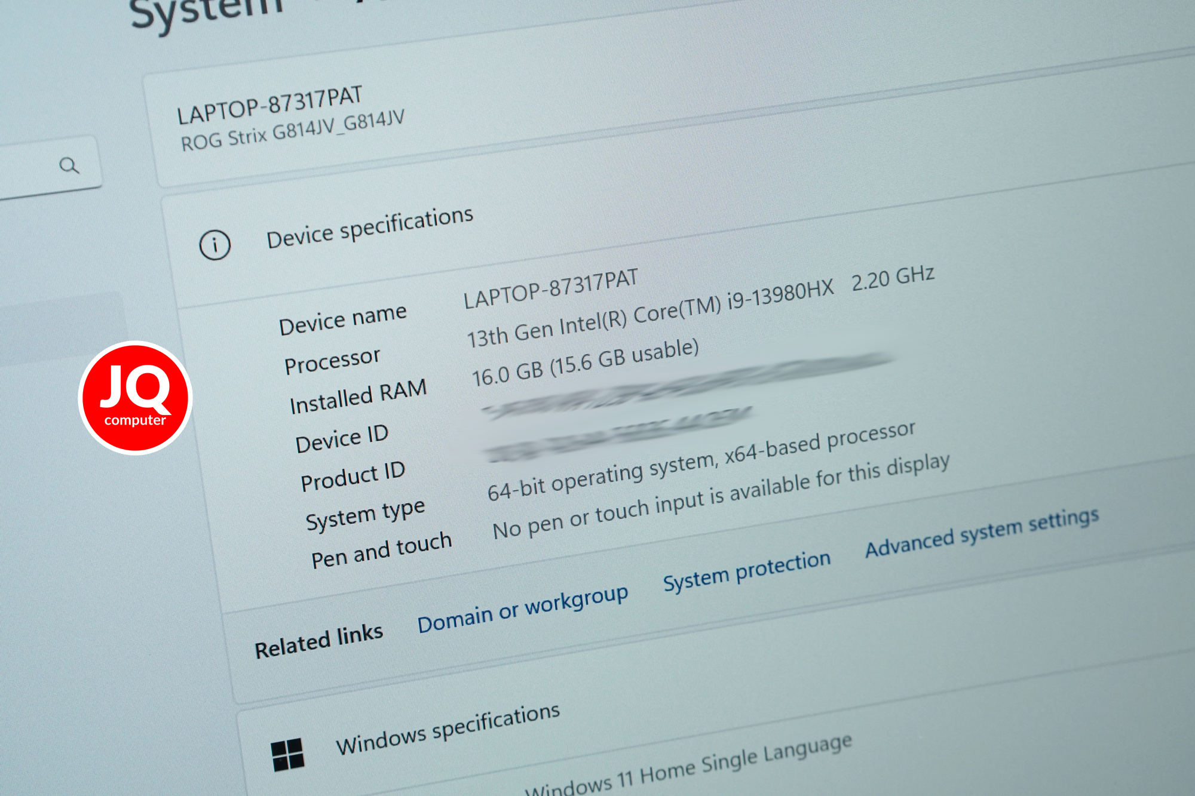Click the Pen and touch label

(382, 551)
